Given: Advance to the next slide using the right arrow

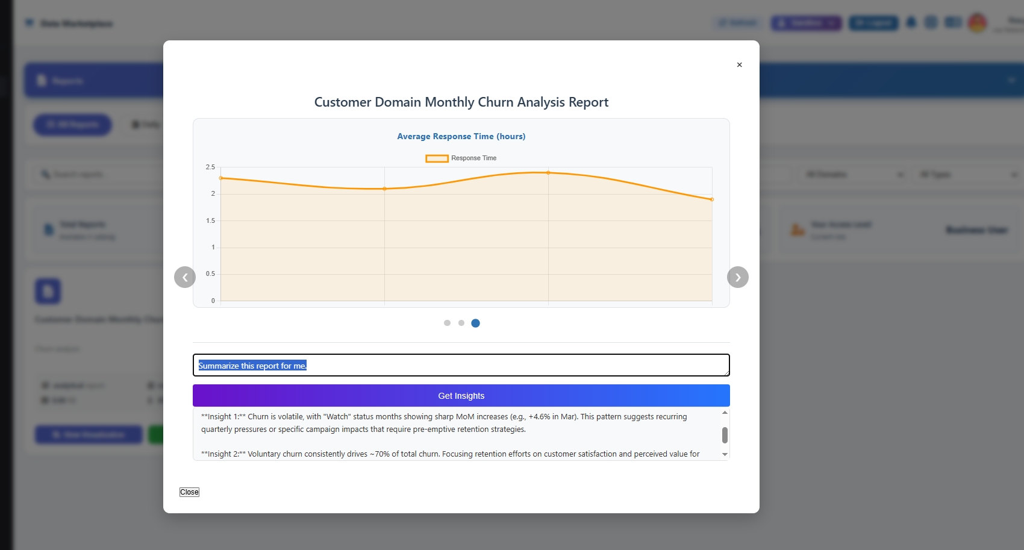Looking at the screenshot, I should [737, 277].
